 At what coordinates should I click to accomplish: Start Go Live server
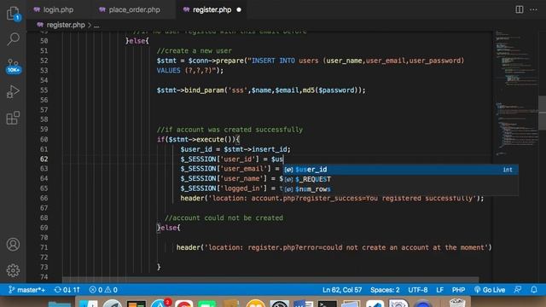(x=490, y=290)
